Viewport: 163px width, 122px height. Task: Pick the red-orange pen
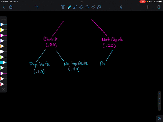(3, 79)
